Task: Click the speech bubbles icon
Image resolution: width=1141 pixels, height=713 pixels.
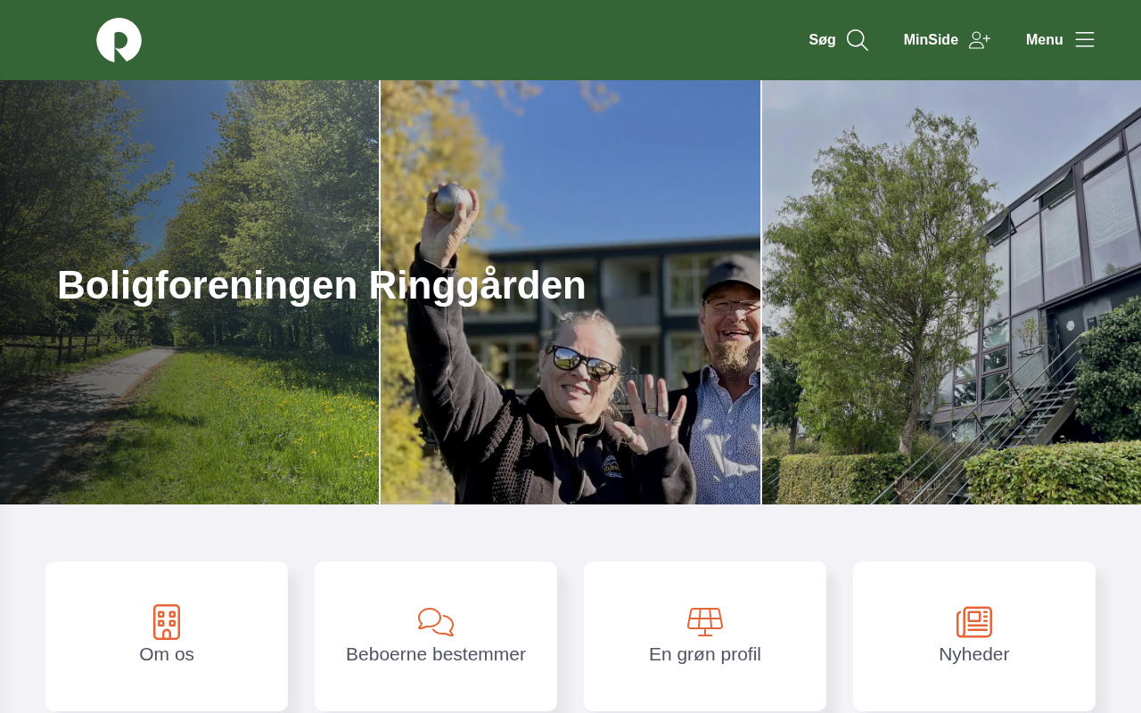Action: 436,622
